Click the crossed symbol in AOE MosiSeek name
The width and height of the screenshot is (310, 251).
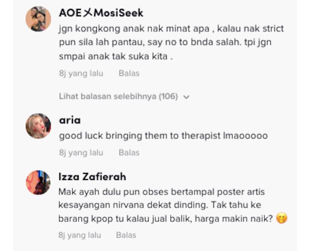point(88,13)
